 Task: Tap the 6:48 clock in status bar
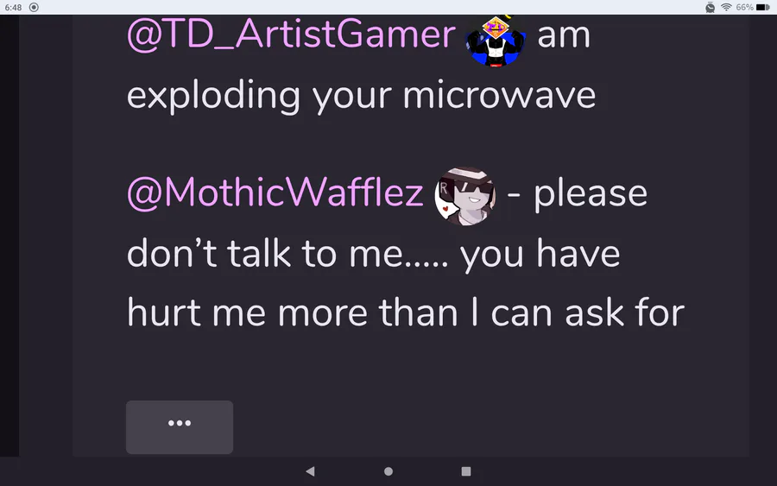click(13, 8)
